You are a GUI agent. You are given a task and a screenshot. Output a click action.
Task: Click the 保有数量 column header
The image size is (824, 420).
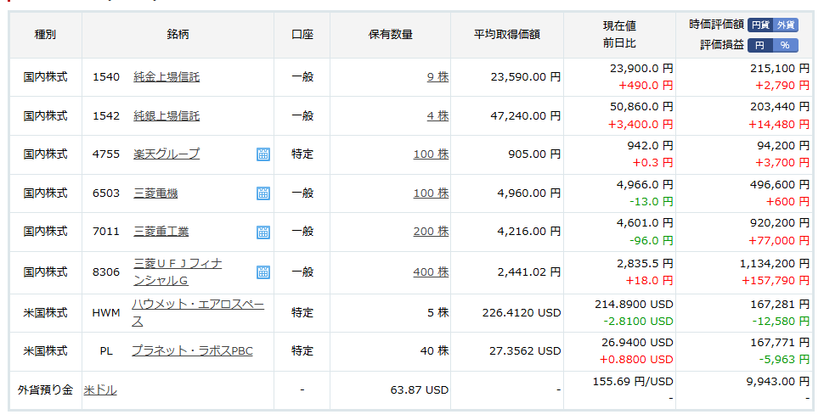[390, 35]
